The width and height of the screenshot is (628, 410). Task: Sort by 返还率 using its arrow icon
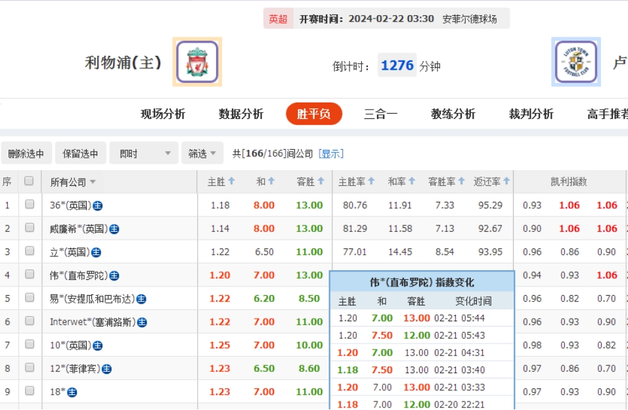click(x=507, y=181)
